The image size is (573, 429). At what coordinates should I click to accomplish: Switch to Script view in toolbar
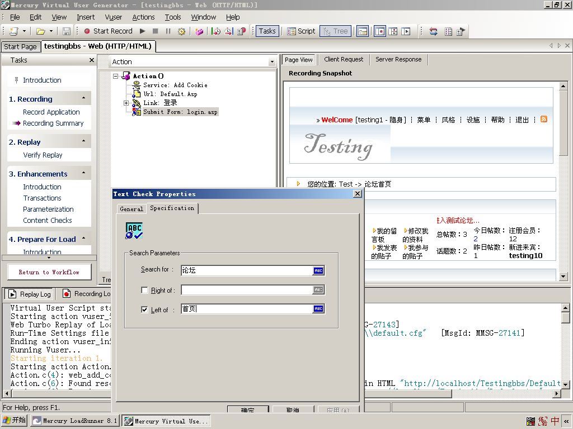point(301,31)
